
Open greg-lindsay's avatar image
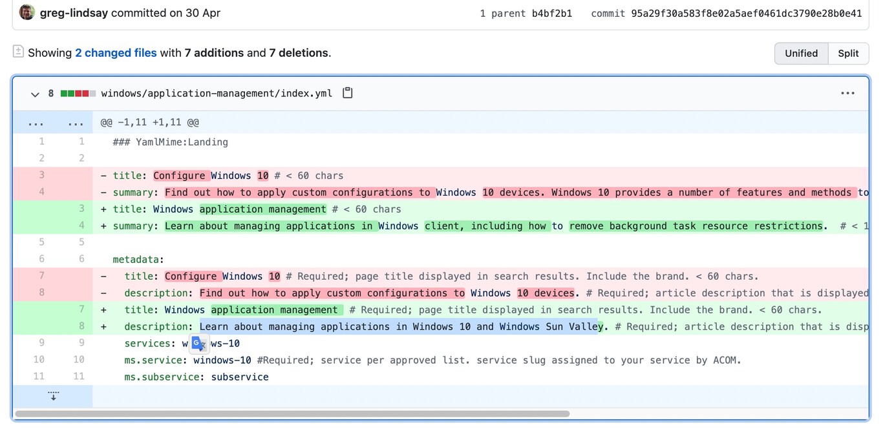(27, 12)
